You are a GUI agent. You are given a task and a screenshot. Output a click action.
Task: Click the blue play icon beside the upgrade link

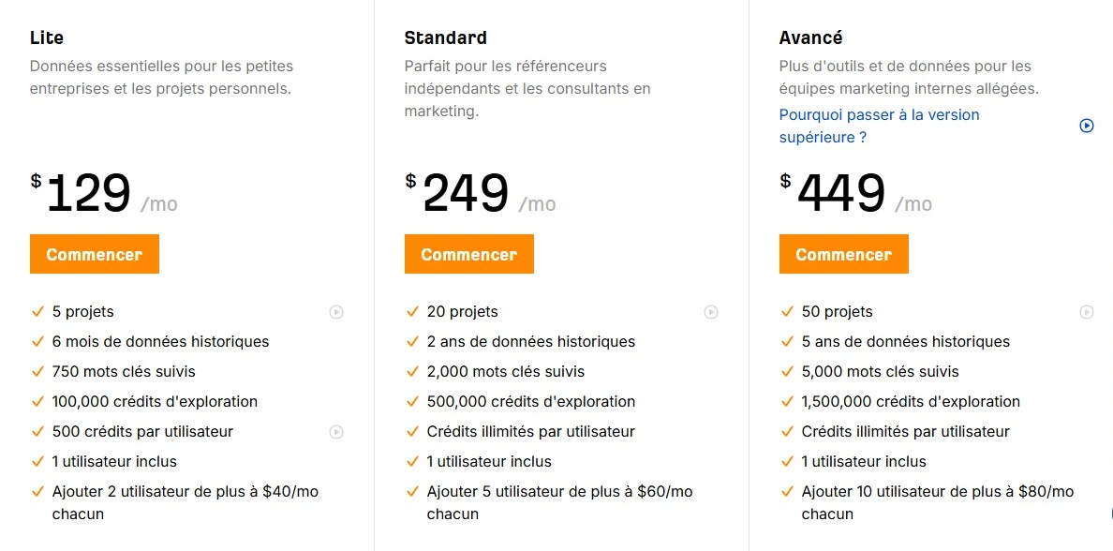coord(1086,126)
